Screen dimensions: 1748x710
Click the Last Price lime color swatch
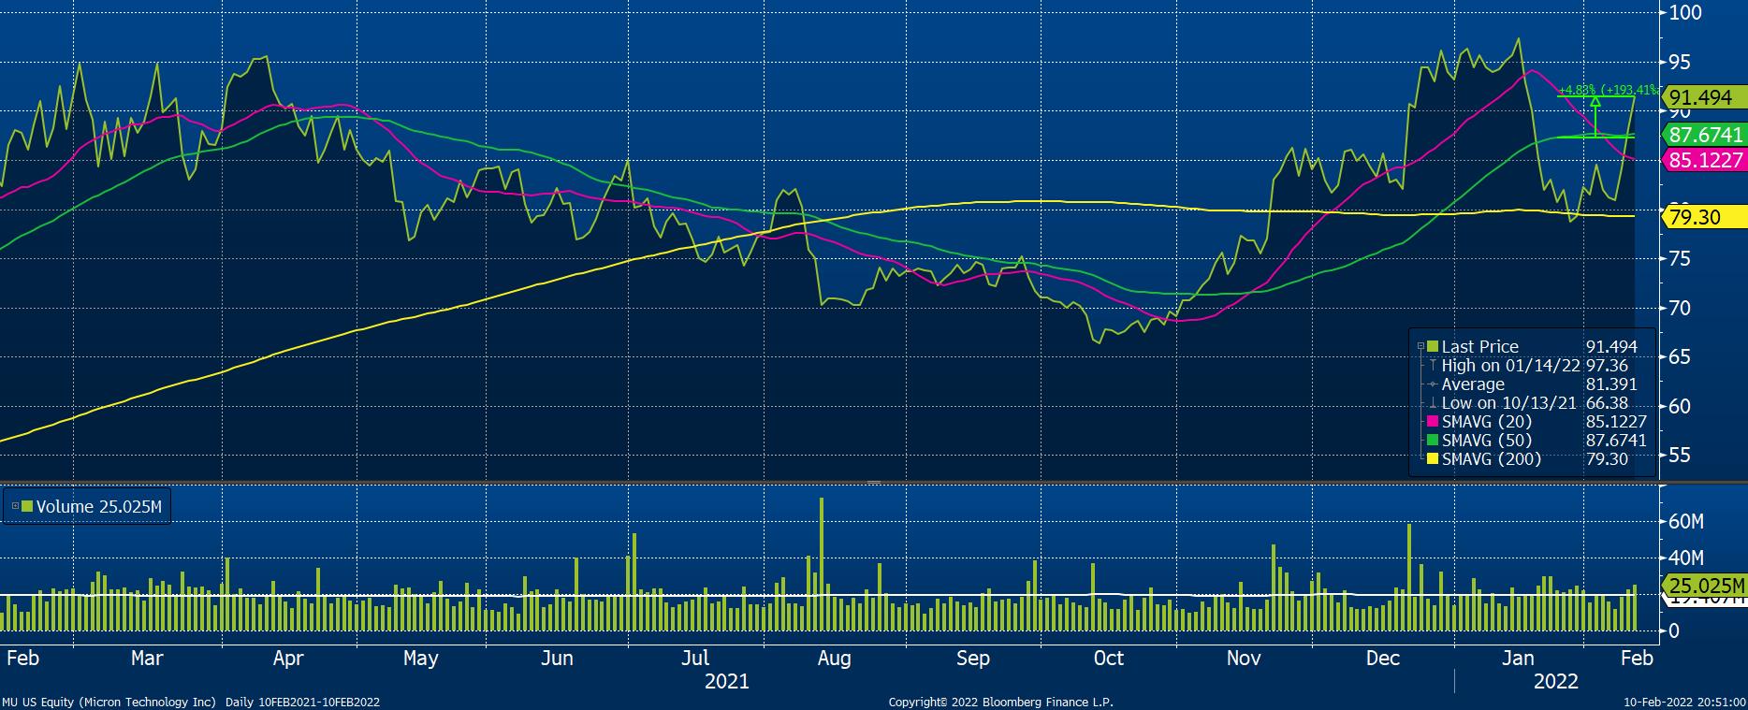(x=1433, y=347)
